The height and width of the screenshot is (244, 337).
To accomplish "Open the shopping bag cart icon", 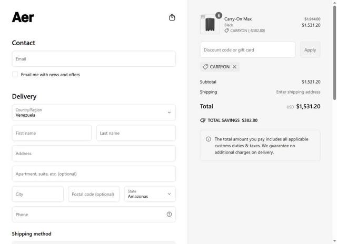I will (172, 17).
